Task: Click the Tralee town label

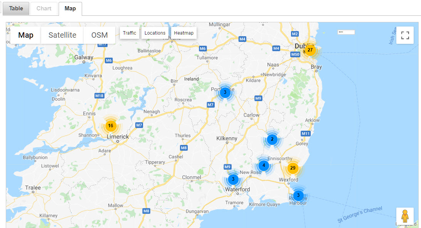Action: pyautogui.click(x=33, y=188)
